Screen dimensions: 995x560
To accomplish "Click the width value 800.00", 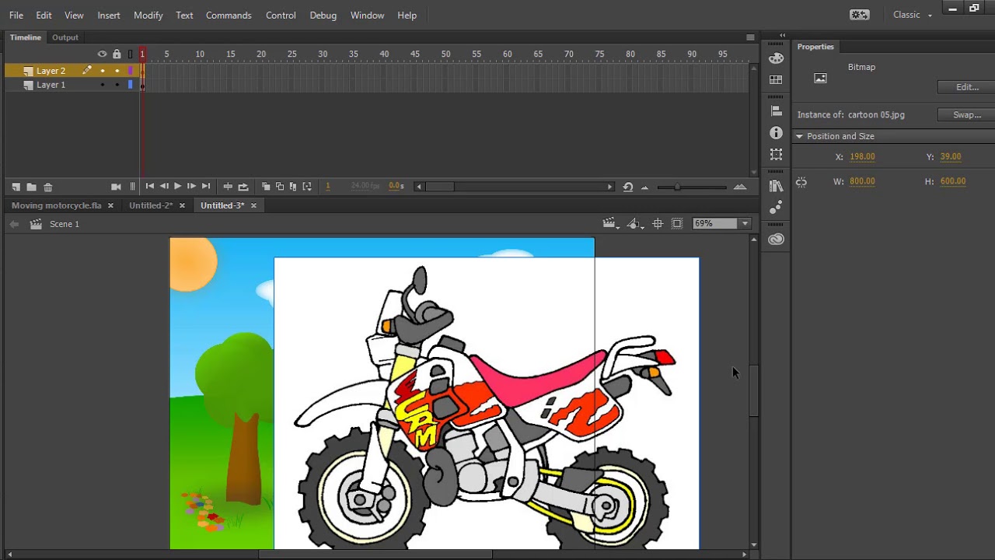I will [x=862, y=181].
